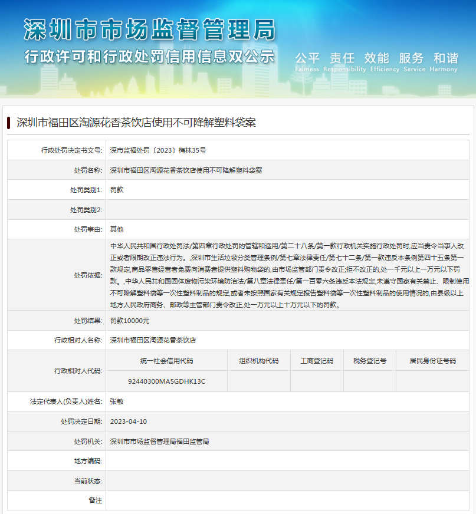Click the 处罚名称 label
476x514 pixels.
(x=88, y=170)
